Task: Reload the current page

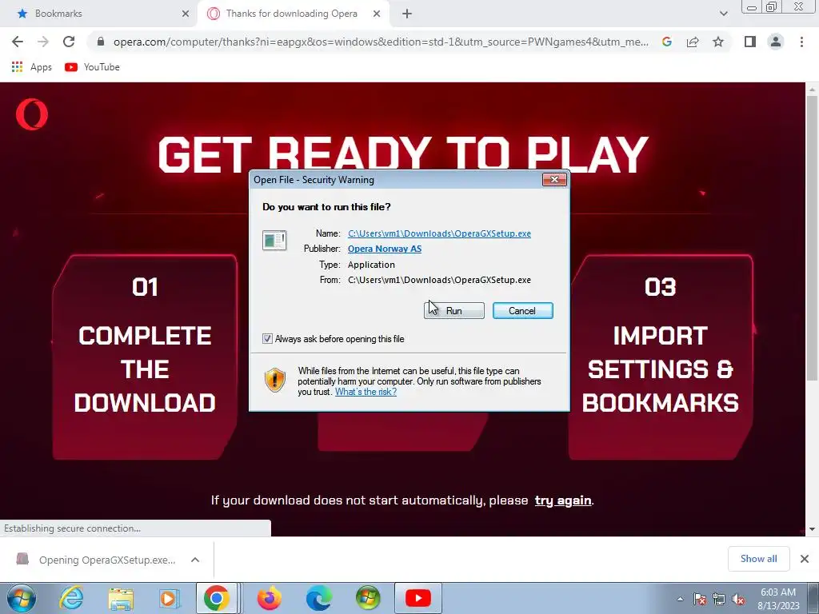Action: click(x=69, y=42)
